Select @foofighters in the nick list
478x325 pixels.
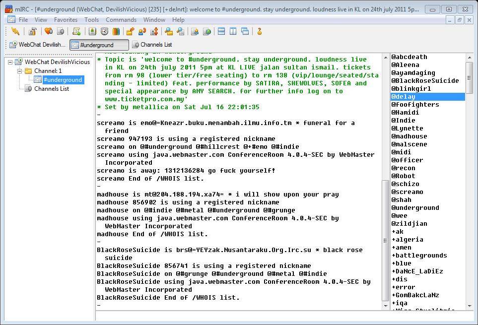(x=415, y=105)
